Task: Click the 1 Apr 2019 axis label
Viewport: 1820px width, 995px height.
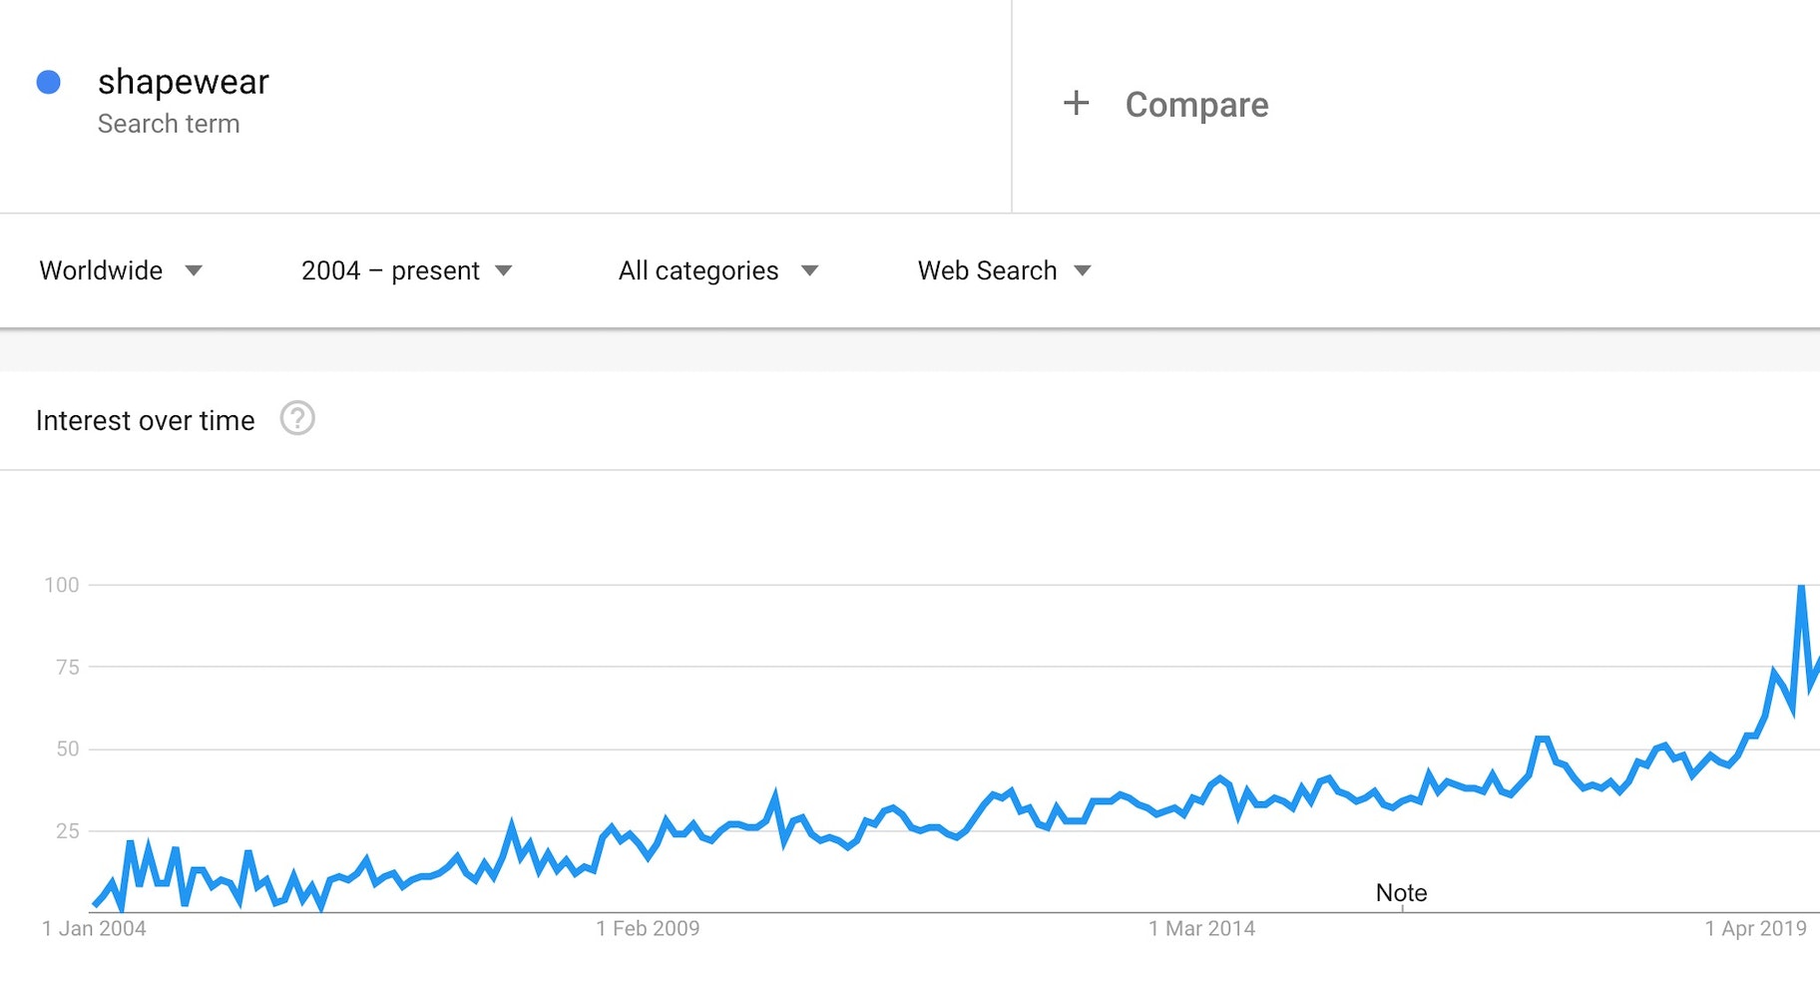Action: pyautogui.click(x=1755, y=928)
